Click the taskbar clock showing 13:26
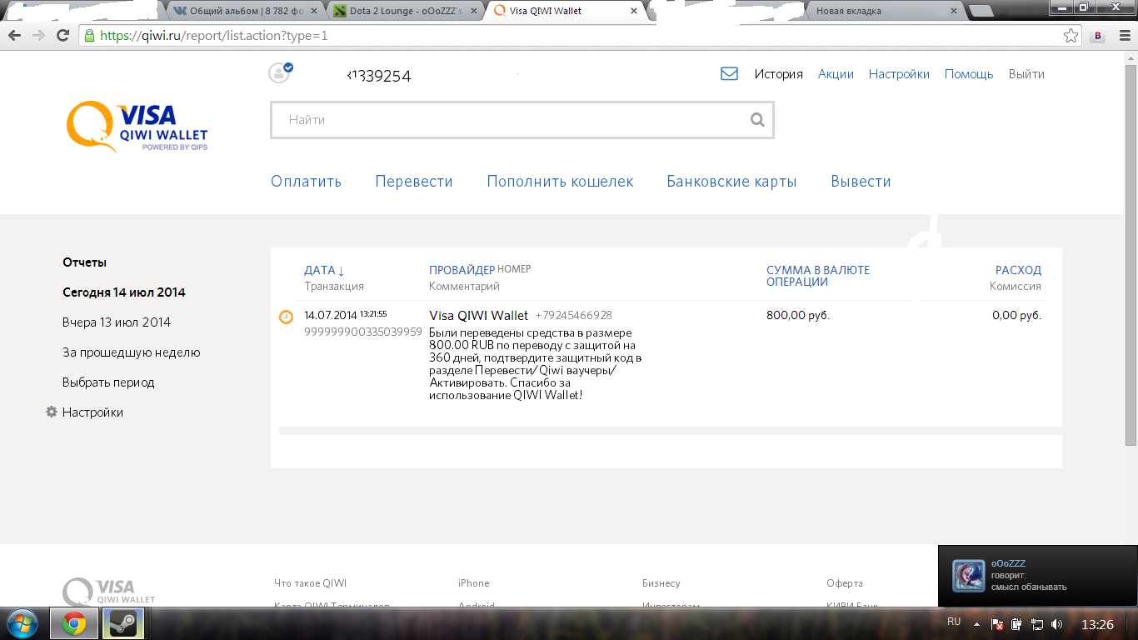The height and width of the screenshot is (640, 1138). pos(1097,624)
